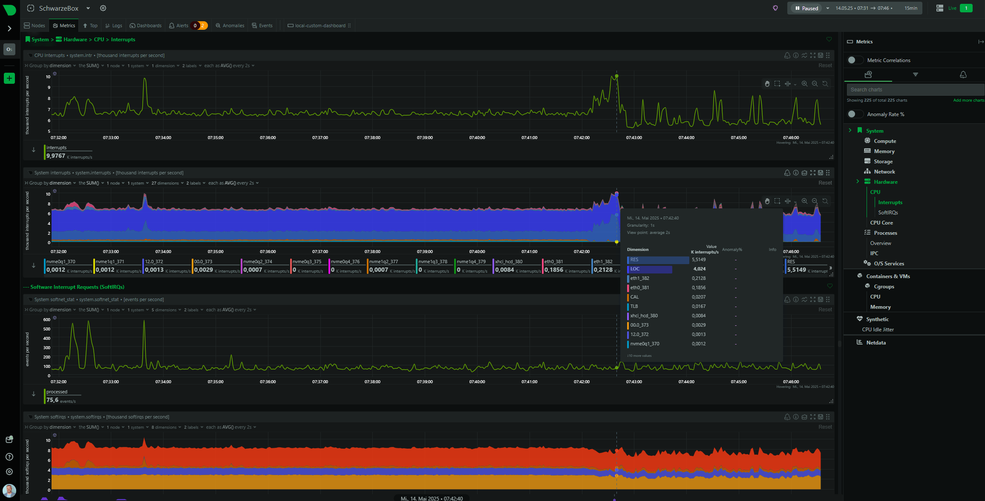Click filter icon tab in Metrics panel
The height and width of the screenshot is (501, 985).
[x=915, y=74]
